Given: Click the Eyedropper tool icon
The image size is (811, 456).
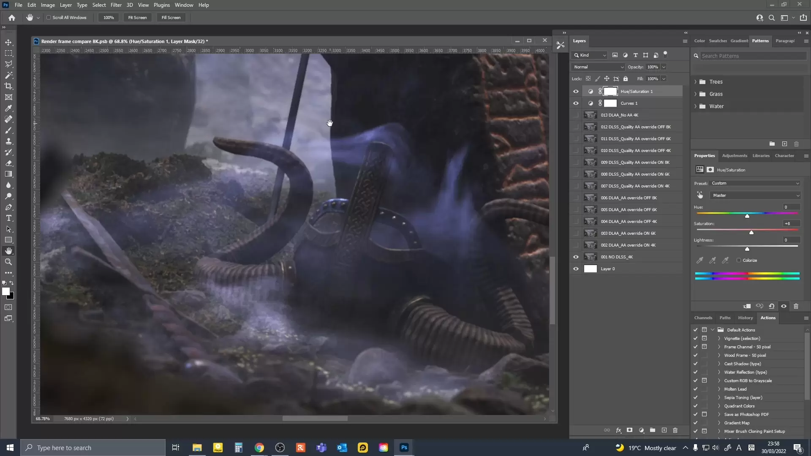Looking at the screenshot, I should [8, 108].
